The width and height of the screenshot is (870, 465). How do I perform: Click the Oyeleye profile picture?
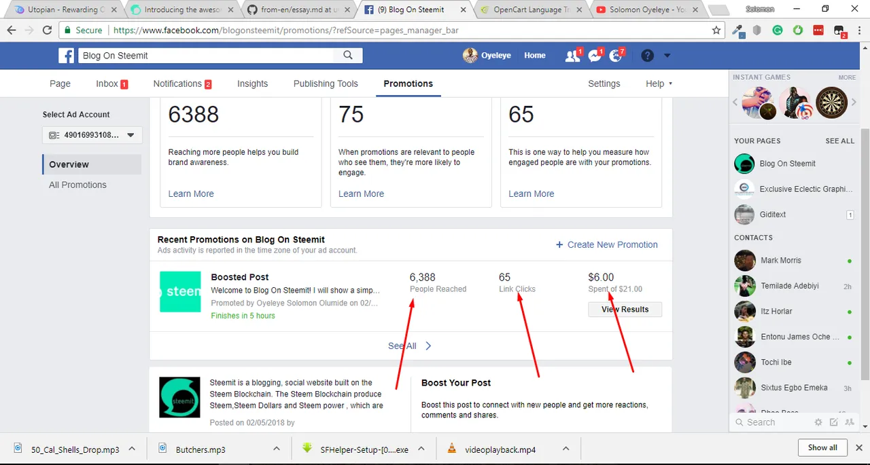click(470, 56)
